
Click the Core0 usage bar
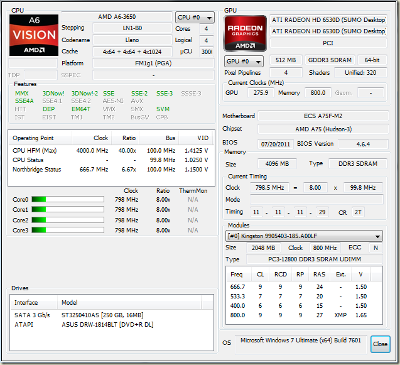pos(68,199)
